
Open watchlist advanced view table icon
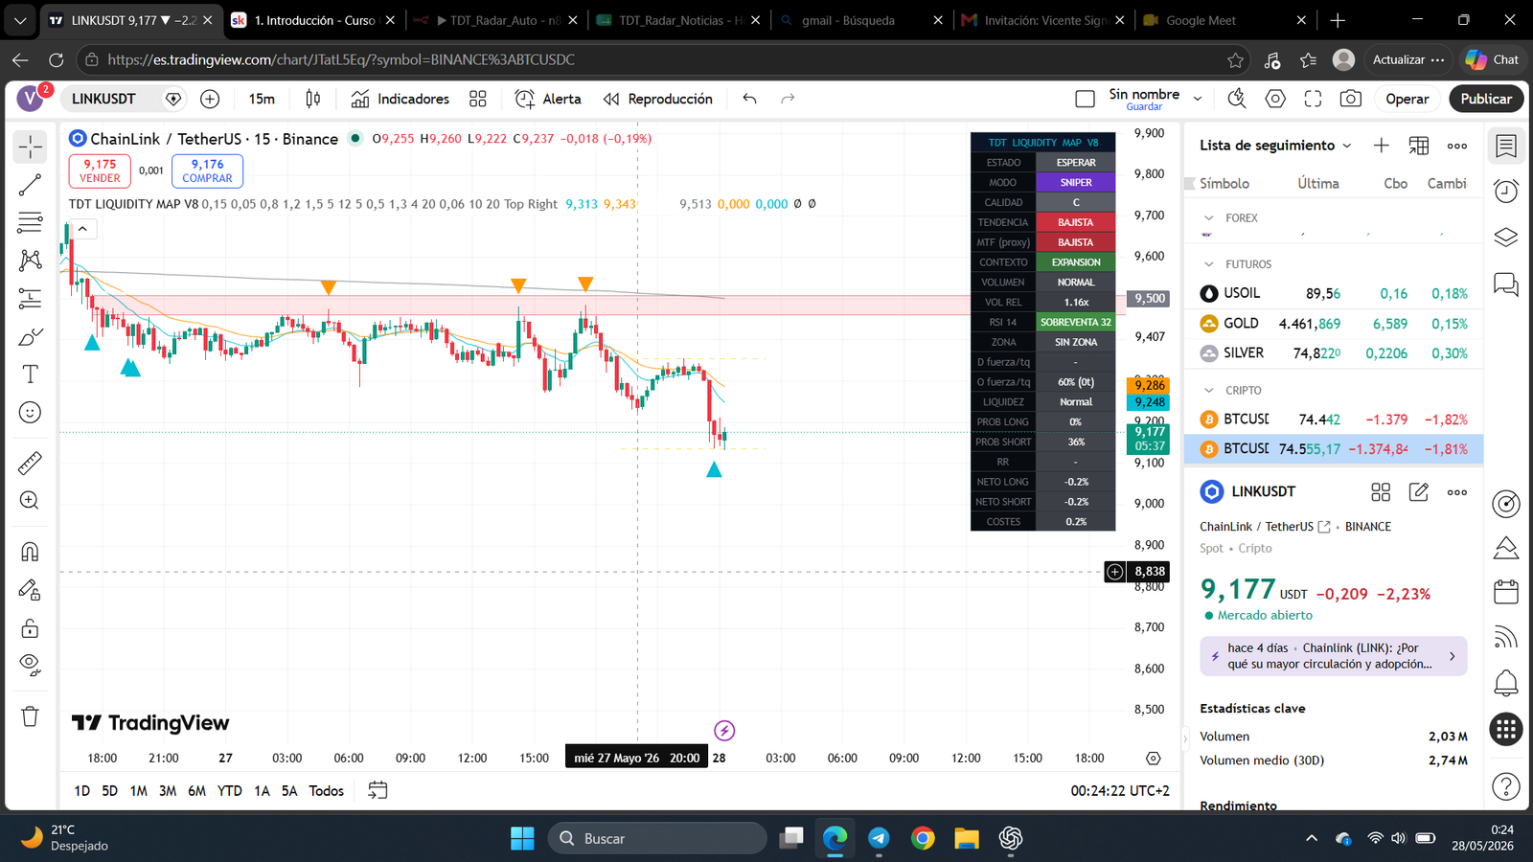tap(1419, 146)
